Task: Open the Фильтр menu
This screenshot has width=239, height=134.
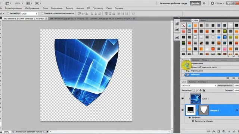Action: (x=69, y=8)
